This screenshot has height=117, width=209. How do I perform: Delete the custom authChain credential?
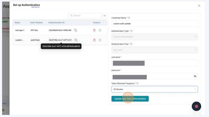(94, 40)
